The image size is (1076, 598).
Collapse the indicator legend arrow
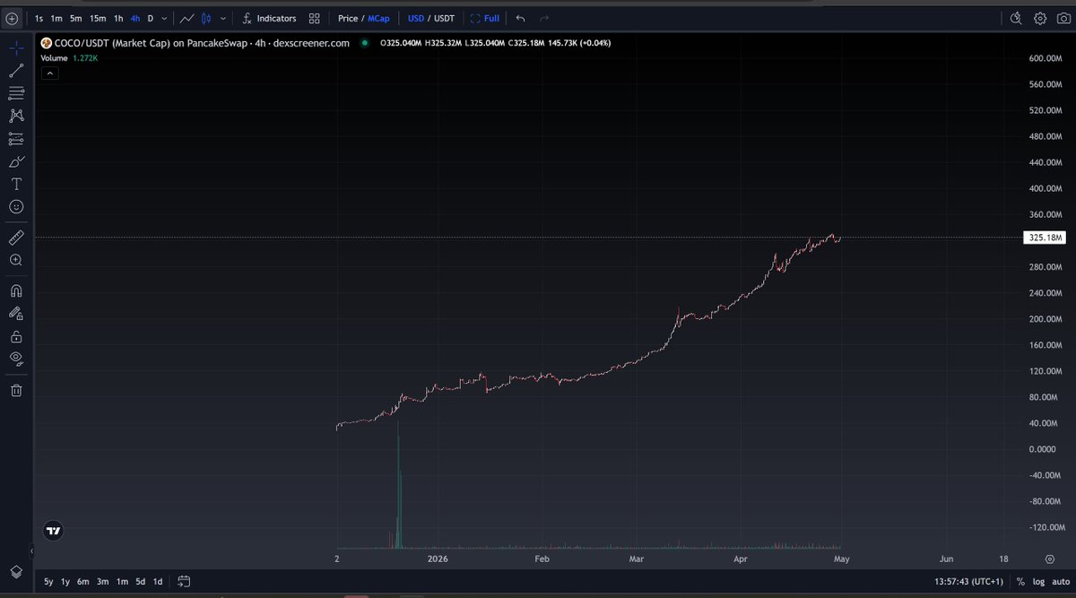(x=50, y=74)
